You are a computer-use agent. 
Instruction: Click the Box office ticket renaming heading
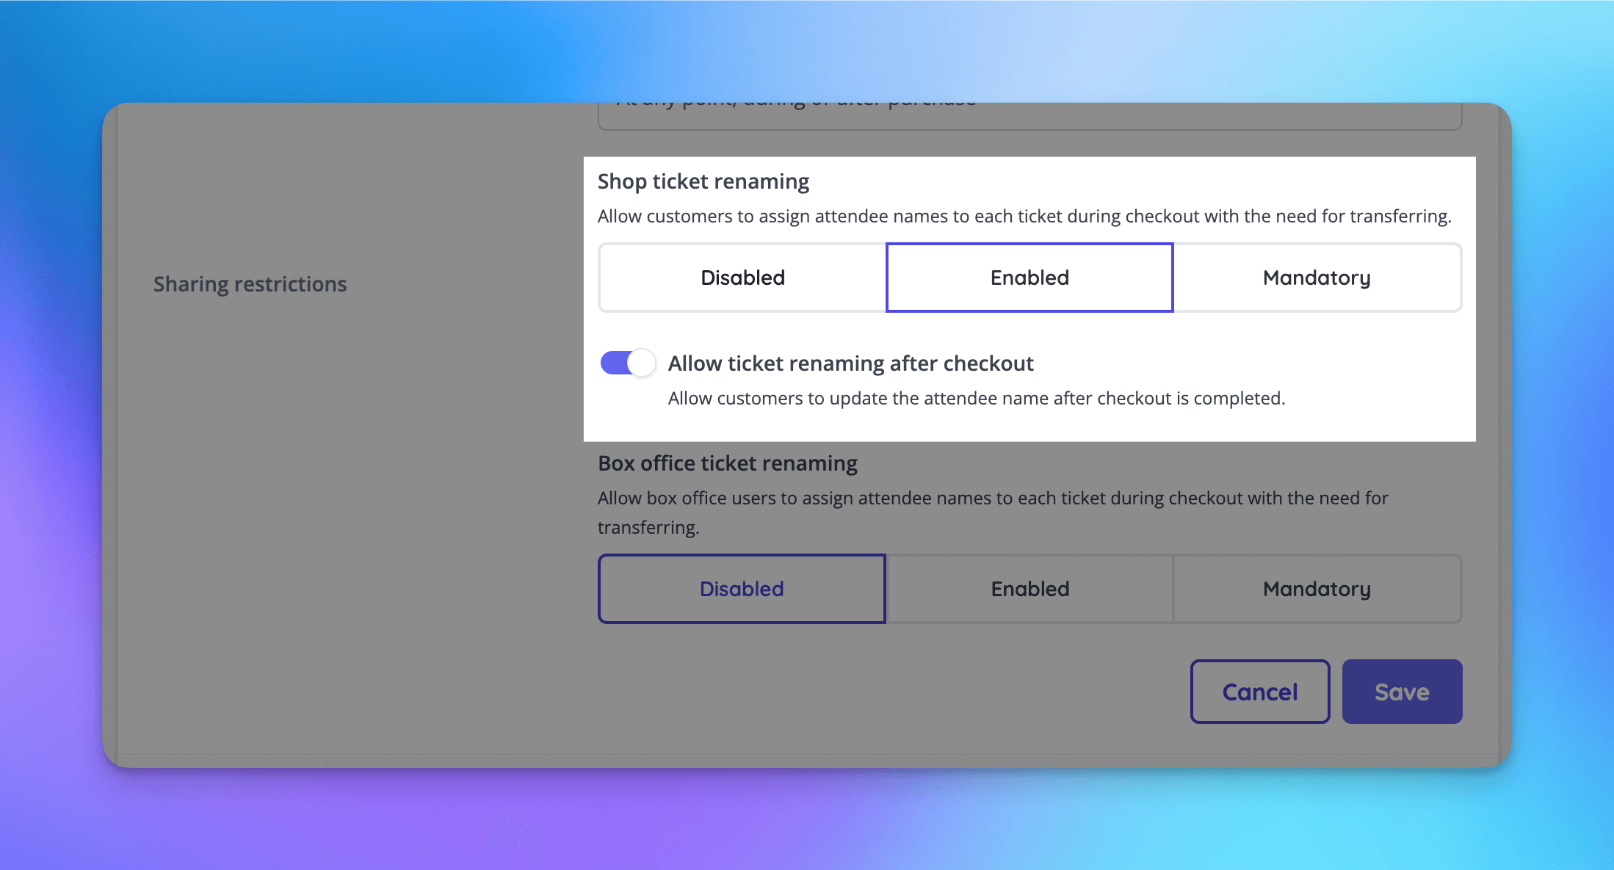point(728,463)
